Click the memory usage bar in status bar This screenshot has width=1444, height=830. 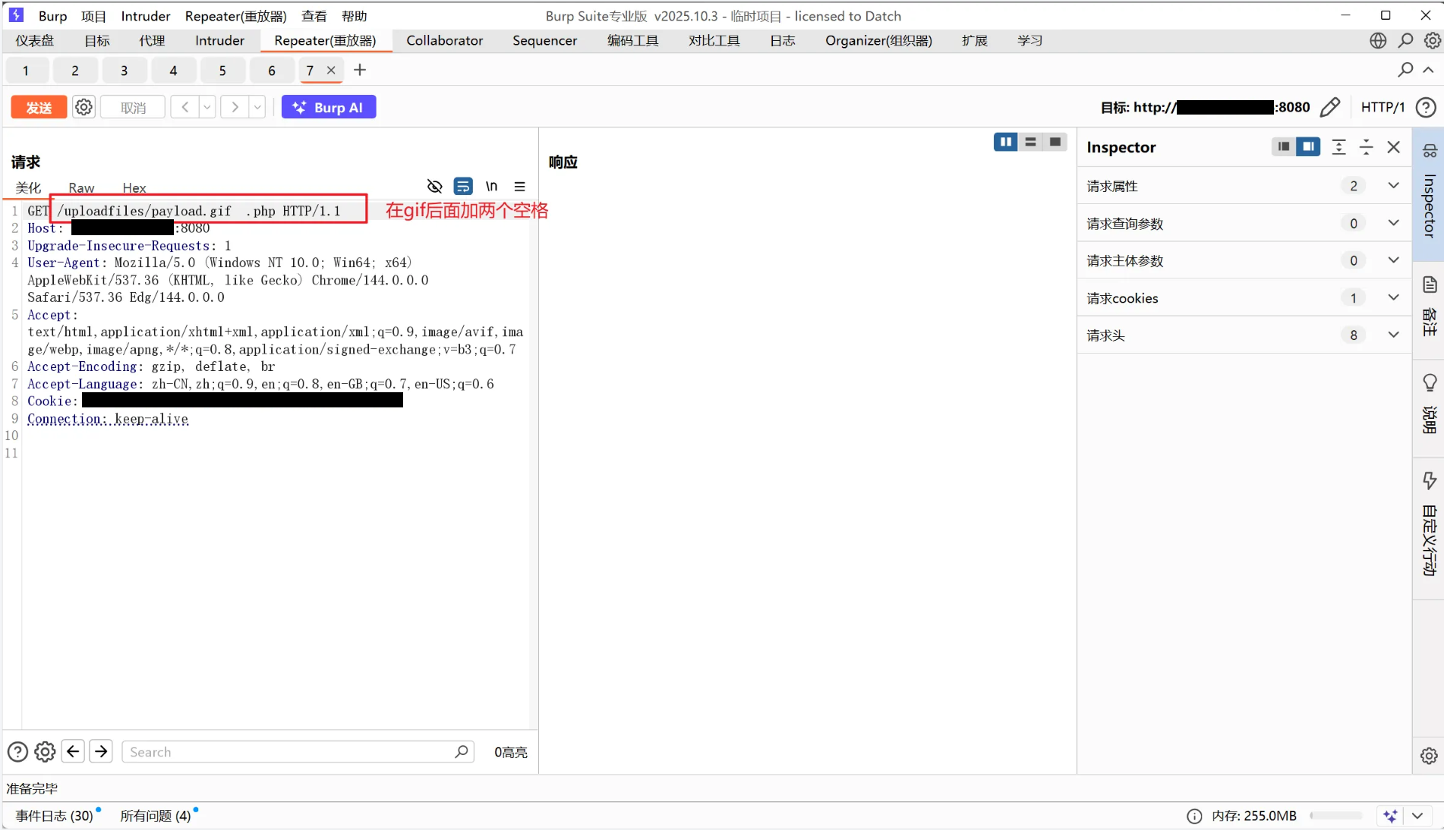click(x=1335, y=816)
